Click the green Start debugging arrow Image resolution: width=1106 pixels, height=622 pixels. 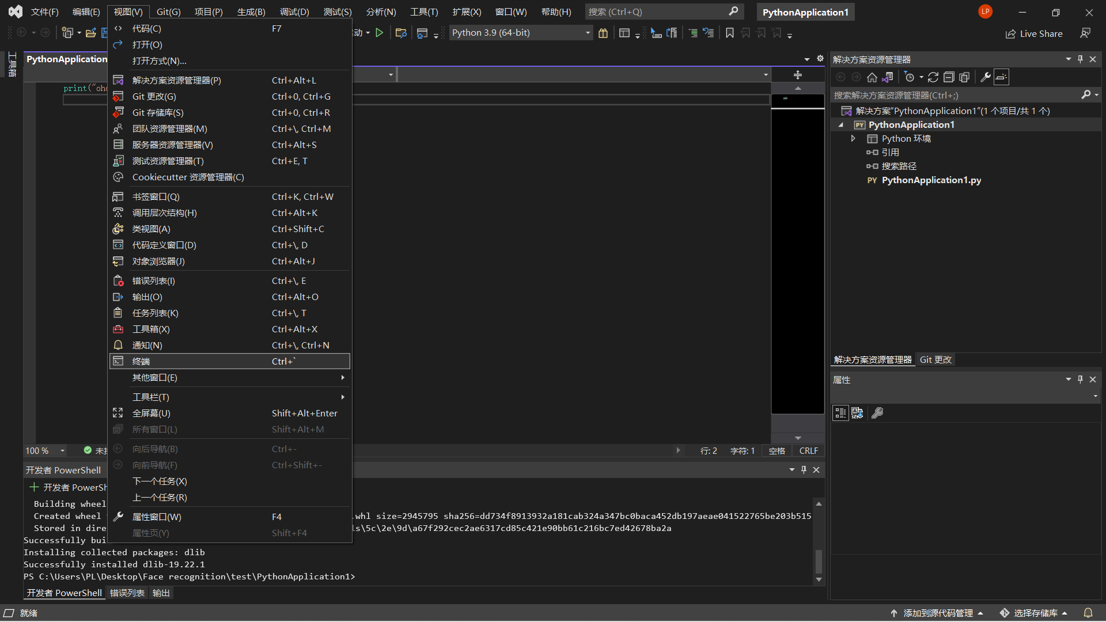pos(379,33)
